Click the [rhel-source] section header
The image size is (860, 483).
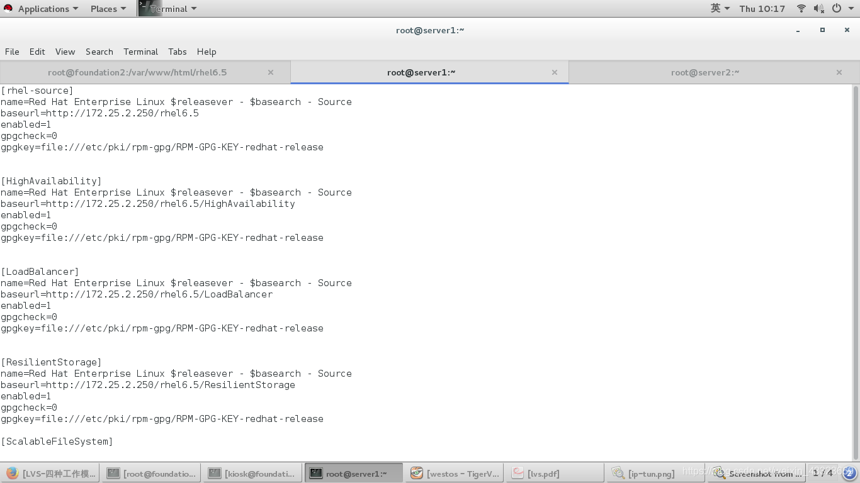tap(37, 91)
